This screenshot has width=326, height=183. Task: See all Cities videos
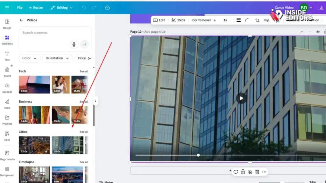[x=84, y=132]
